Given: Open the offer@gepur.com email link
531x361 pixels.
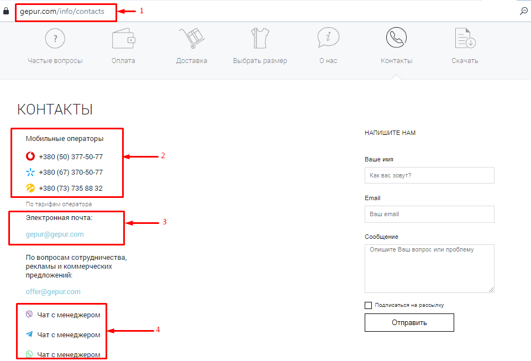Looking at the screenshot, I should (x=53, y=291).
